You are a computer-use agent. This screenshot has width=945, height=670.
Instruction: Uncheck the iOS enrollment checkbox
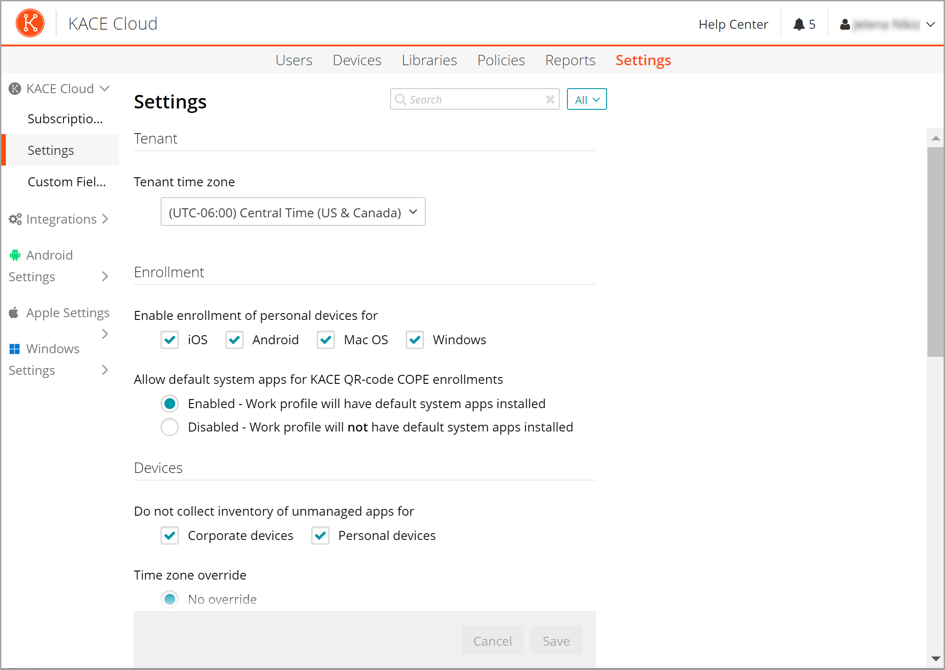170,340
